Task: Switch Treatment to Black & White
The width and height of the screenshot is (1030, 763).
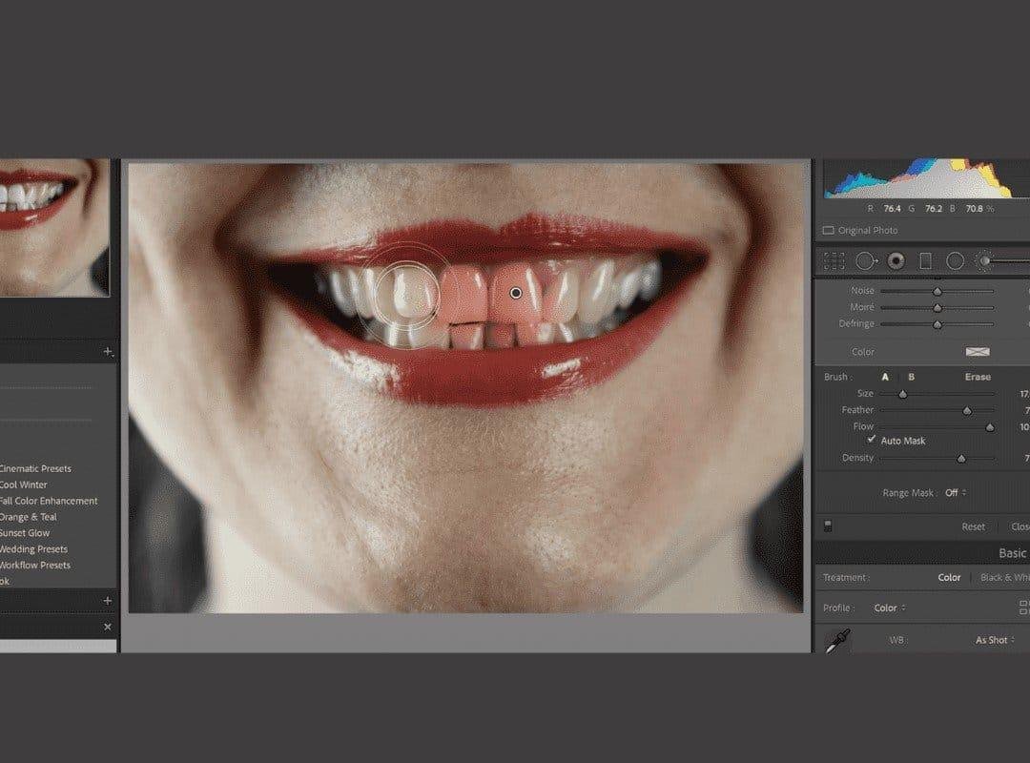Action: point(1005,576)
